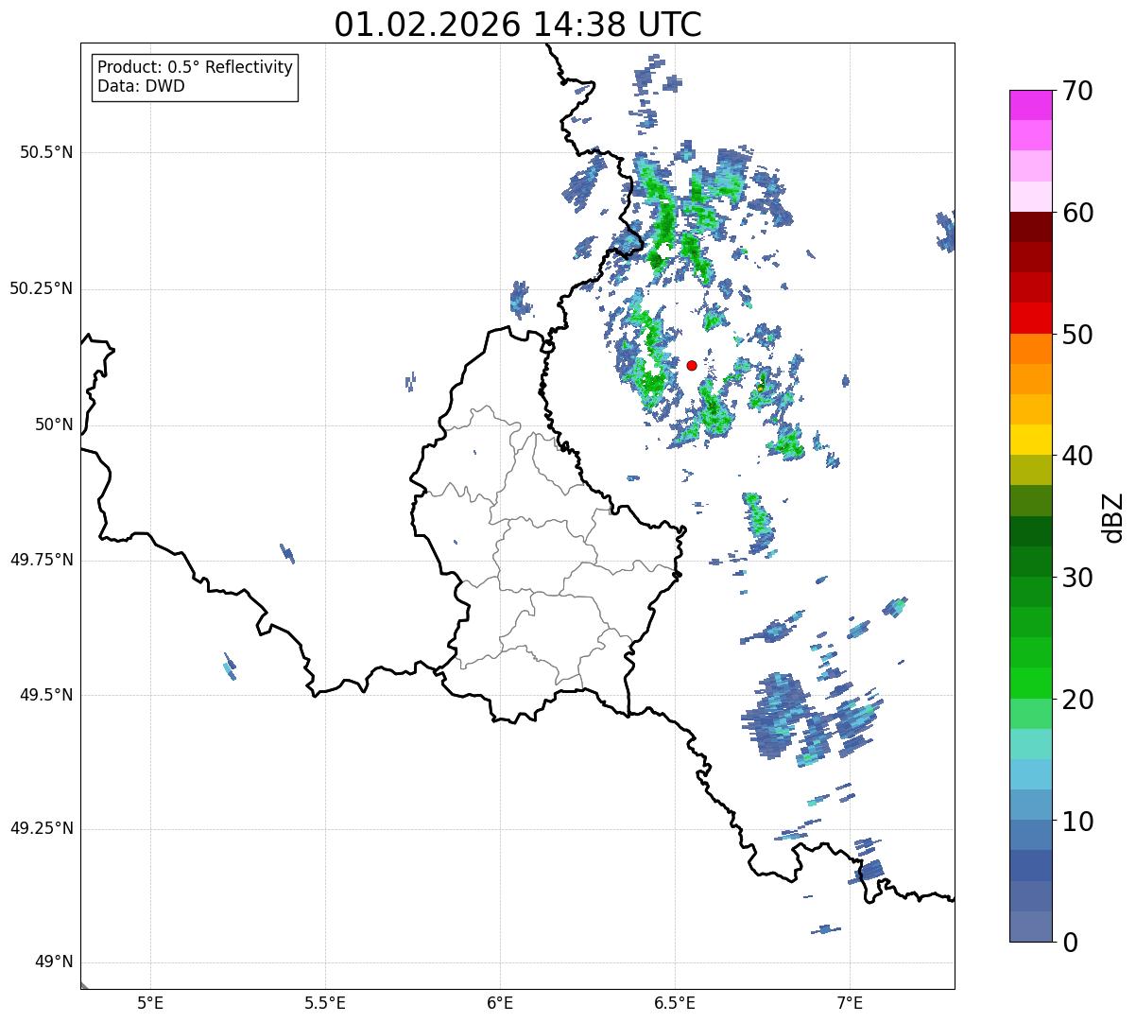Click the red radar site marker
Image resolution: width=1136 pixels, height=1022 pixels.
692,365
